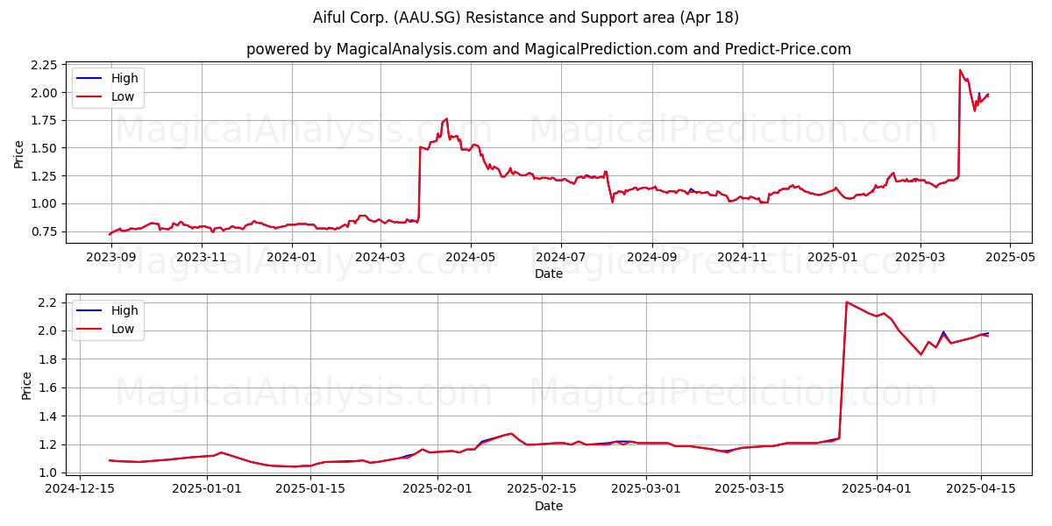Click the '2024-01' x-axis label on top chart
Screen dimensions: 1052x526
tap(292, 257)
